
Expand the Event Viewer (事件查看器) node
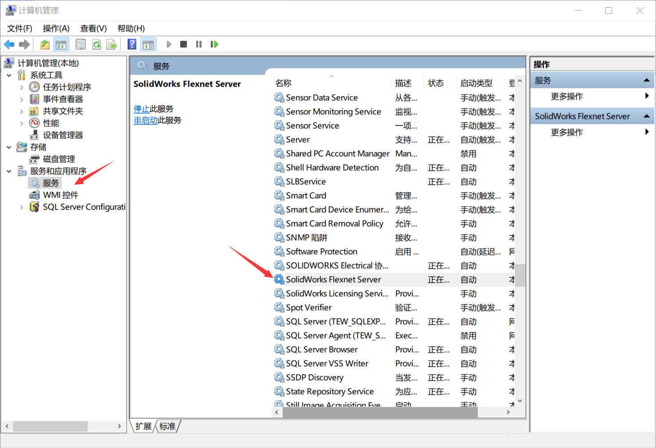click(22, 99)
